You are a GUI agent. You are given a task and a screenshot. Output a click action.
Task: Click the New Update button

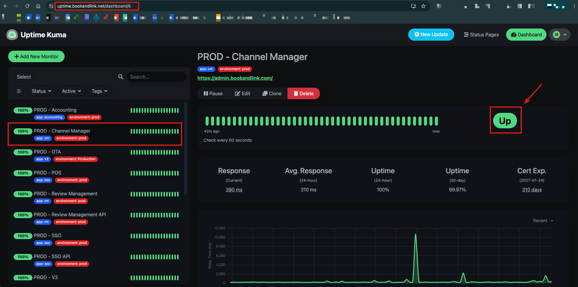point(431,35)
